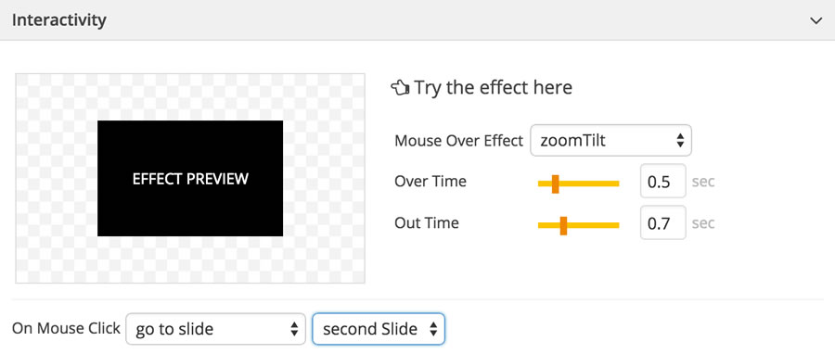
Task: Click the Try the effect here text
Action: click(x=494, y=87)
